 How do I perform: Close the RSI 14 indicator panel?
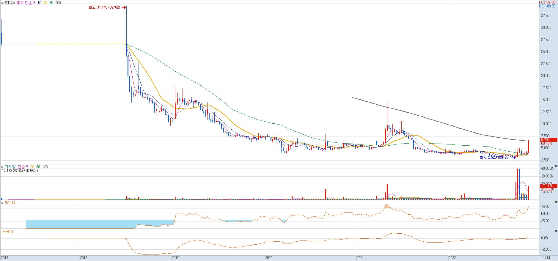point(556,202)
